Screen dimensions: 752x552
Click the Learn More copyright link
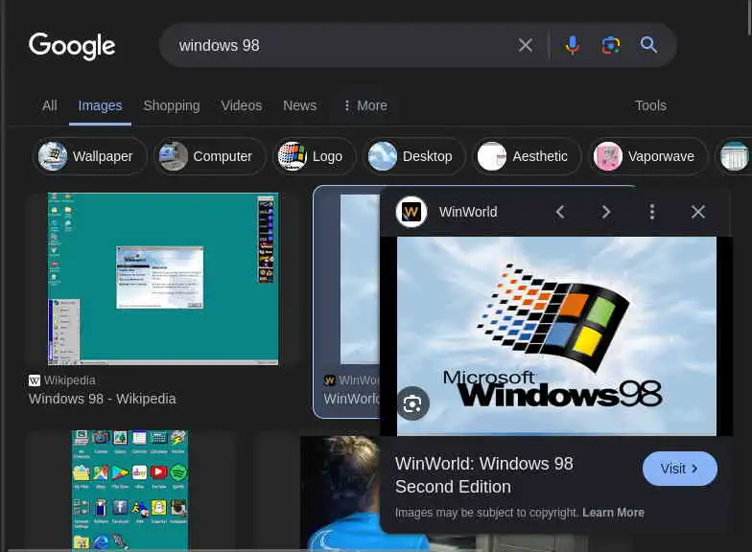click(614, 512)
